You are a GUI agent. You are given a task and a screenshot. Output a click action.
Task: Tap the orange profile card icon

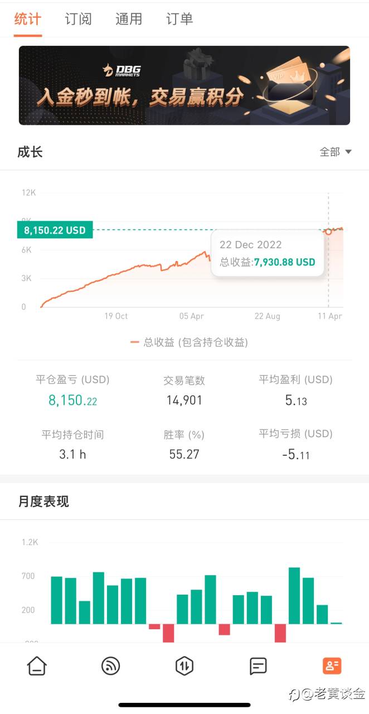pyautogui.click(x=332, y=665)
